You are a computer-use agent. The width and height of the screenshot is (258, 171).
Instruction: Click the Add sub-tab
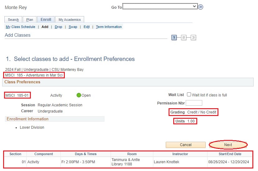[x=45, y=27]
